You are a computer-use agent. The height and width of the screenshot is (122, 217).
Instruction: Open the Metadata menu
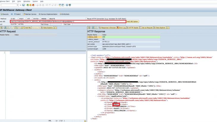(x=27, y=1)
